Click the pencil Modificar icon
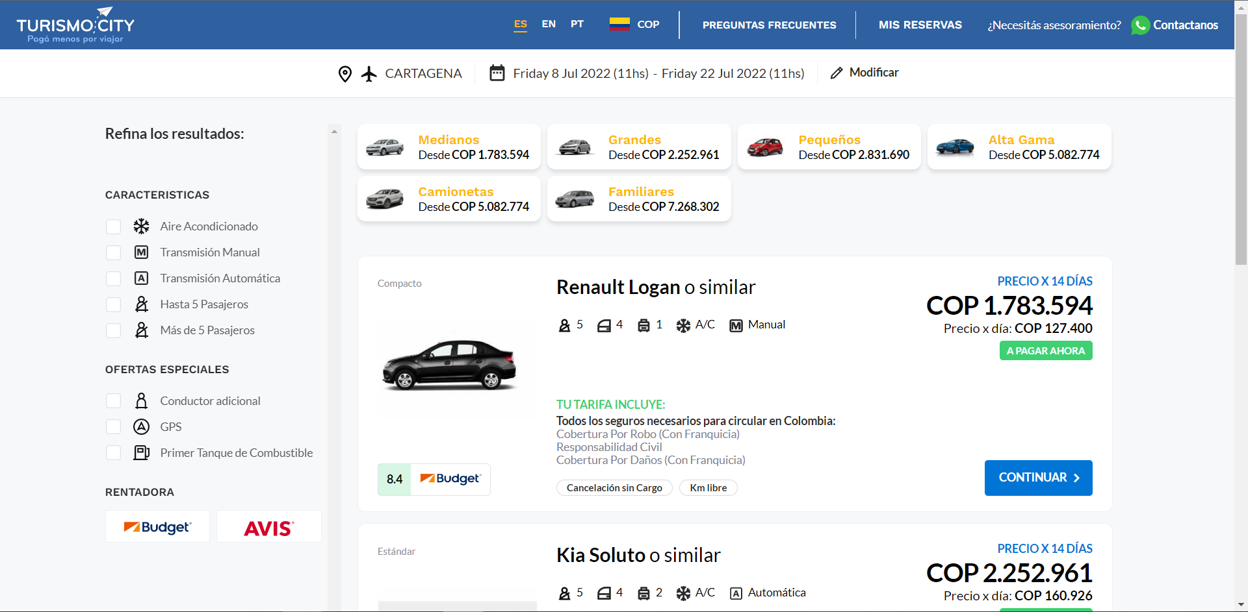 click(837, 73)
